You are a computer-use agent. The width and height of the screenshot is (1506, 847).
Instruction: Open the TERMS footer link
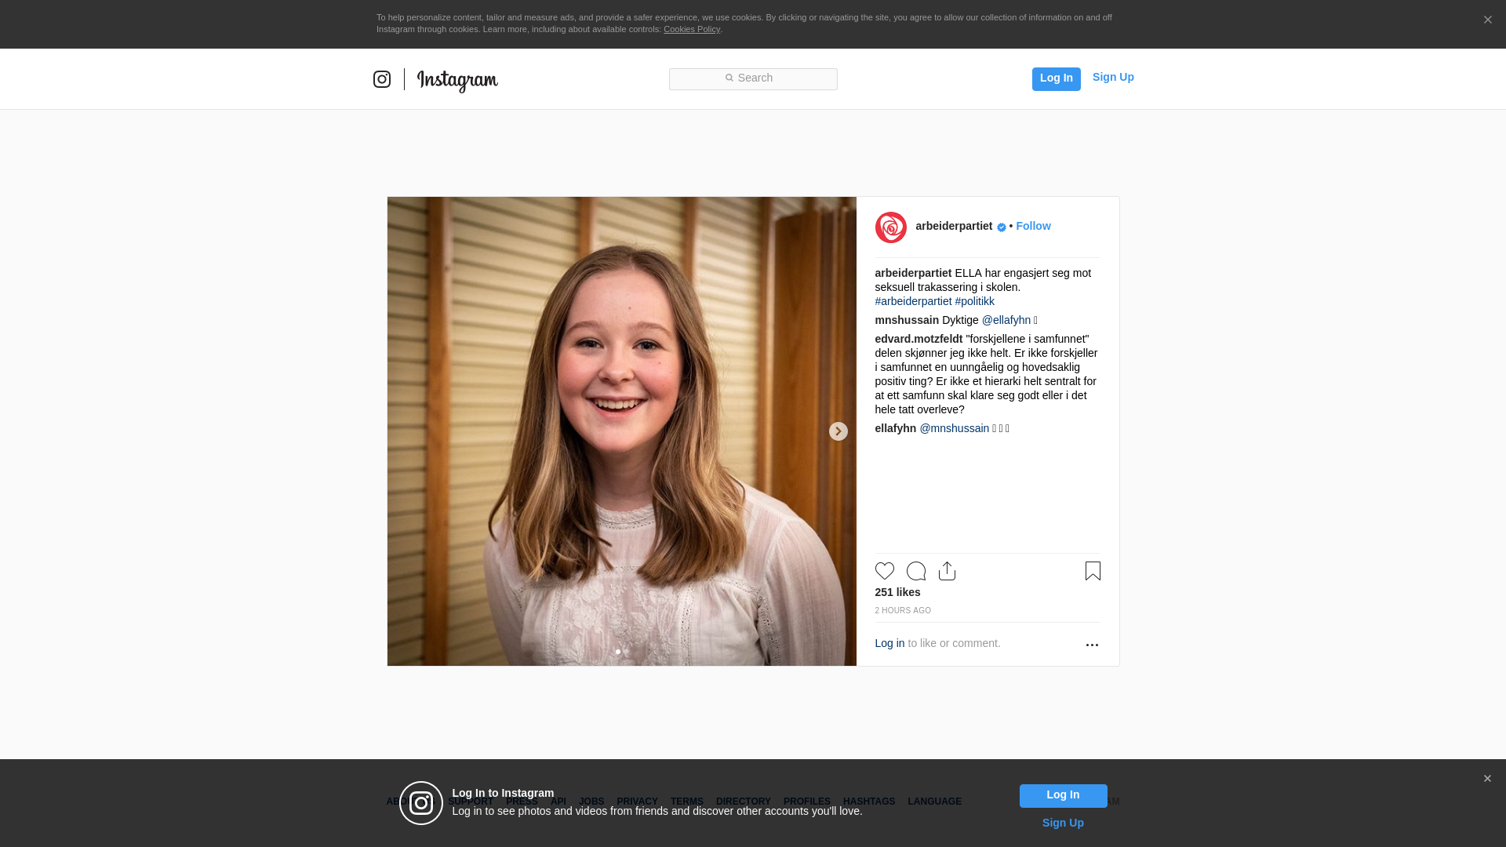point(687,802)
